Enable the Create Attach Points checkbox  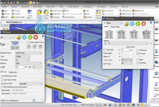point(28,42)
